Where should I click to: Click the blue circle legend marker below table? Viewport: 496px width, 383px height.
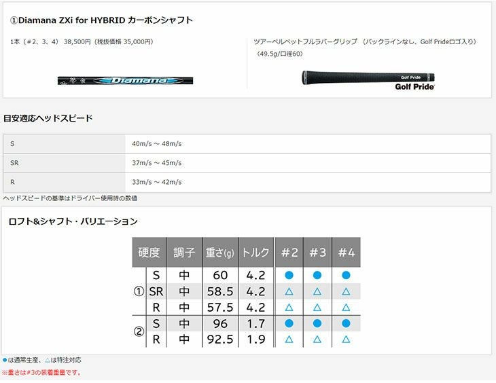pyautogui.click(x=5, y=360)
